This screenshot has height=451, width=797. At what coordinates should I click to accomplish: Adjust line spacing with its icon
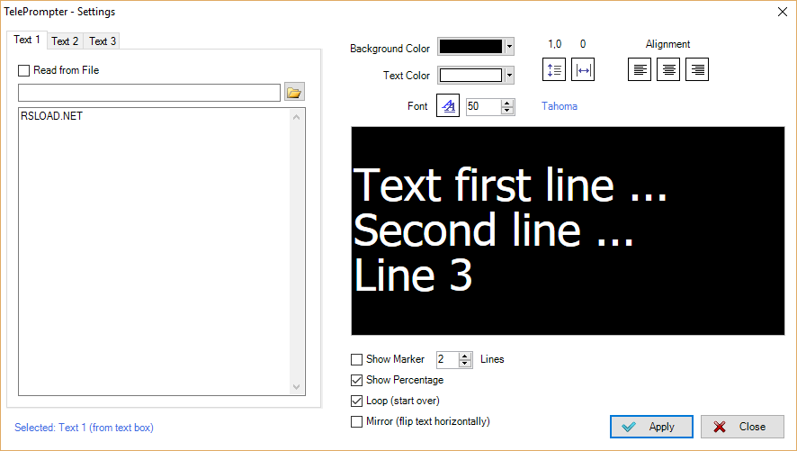(x=554, y=69)
